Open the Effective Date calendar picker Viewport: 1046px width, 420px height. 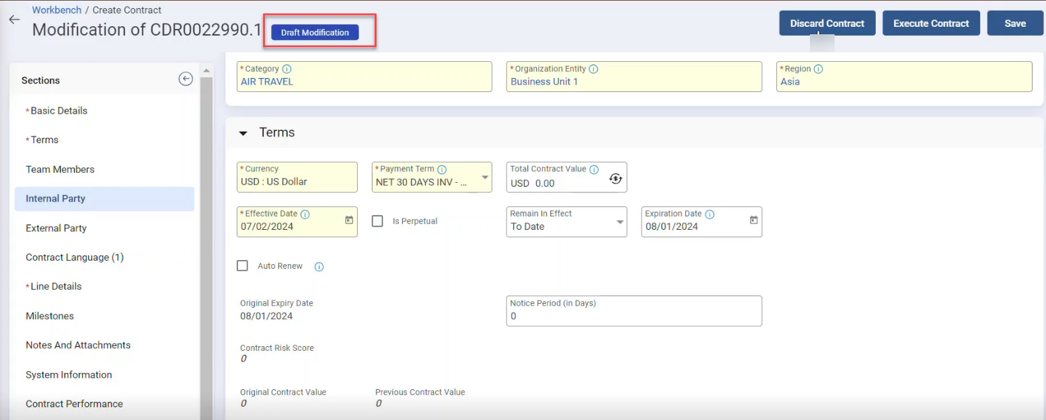pos(349,220)
